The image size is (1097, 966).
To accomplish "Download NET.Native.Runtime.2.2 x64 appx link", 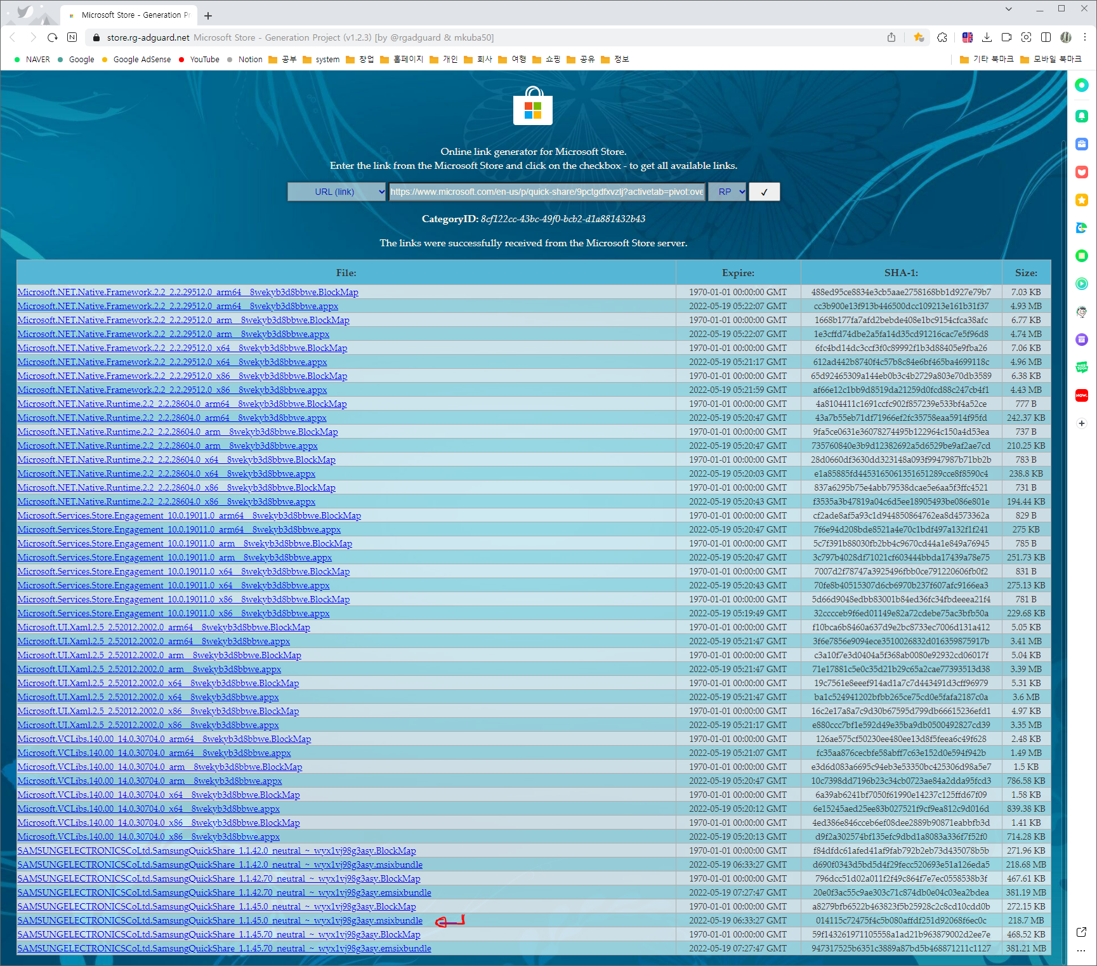I will [166, 473].
